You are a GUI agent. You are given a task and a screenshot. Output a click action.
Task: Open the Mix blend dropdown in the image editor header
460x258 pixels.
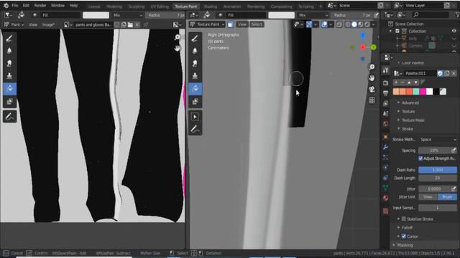128,15
